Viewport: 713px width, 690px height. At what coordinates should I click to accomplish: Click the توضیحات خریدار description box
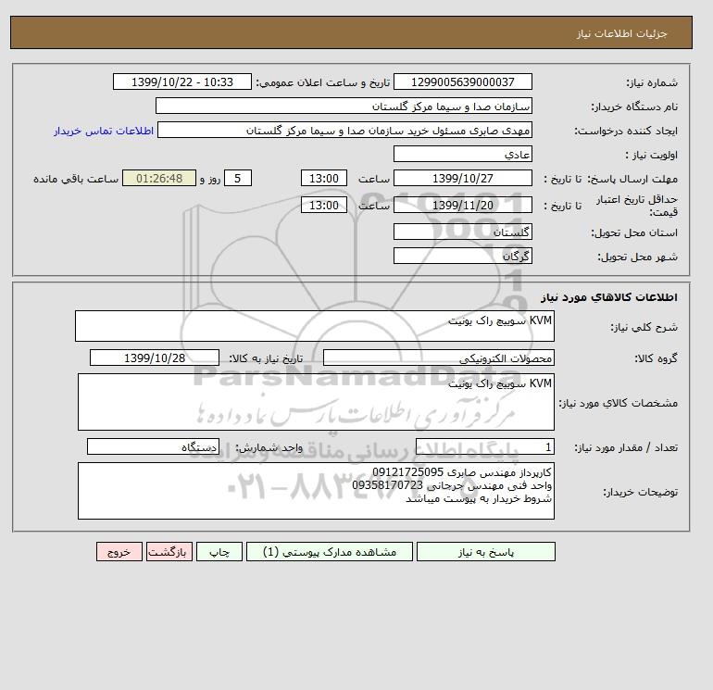click(x=316, y=491)
